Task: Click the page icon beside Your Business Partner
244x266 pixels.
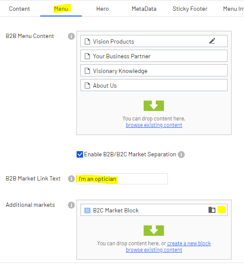Action: (87, 56)
